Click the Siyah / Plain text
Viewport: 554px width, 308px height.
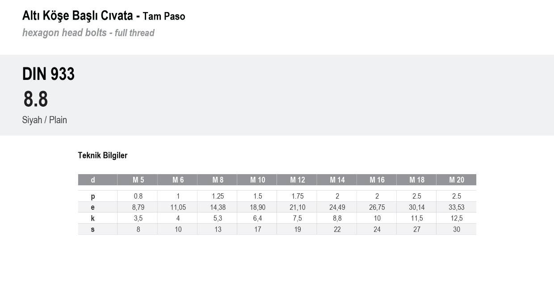click(45, 120)
